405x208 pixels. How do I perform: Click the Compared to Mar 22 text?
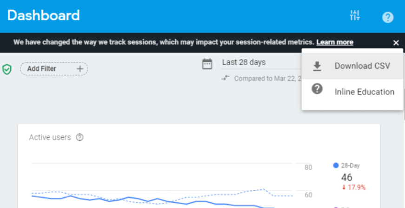point(268,79)
